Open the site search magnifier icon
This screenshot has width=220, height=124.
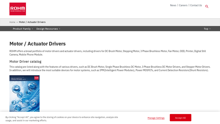click(207, 6)
